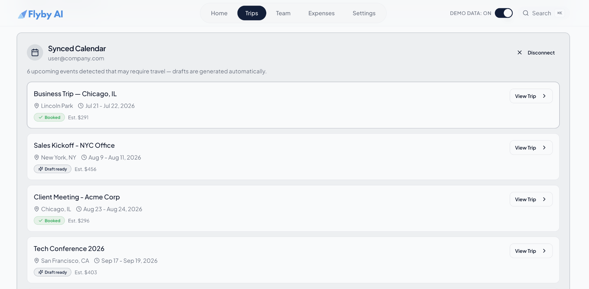
Task: Click the DEMO DATA: ON label
Action: [471, 13]
